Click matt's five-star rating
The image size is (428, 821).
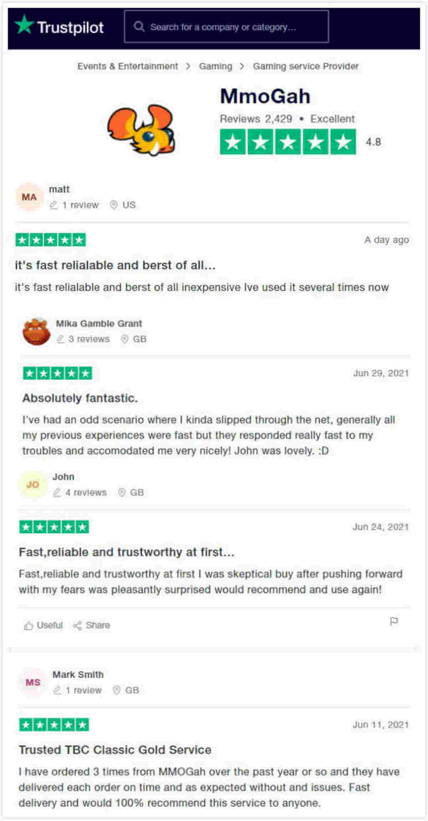51,240
